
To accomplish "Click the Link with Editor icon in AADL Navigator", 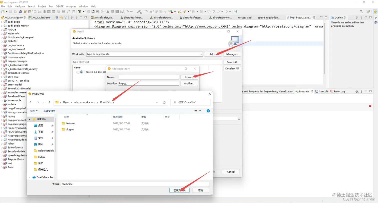I will click(61, 17).
